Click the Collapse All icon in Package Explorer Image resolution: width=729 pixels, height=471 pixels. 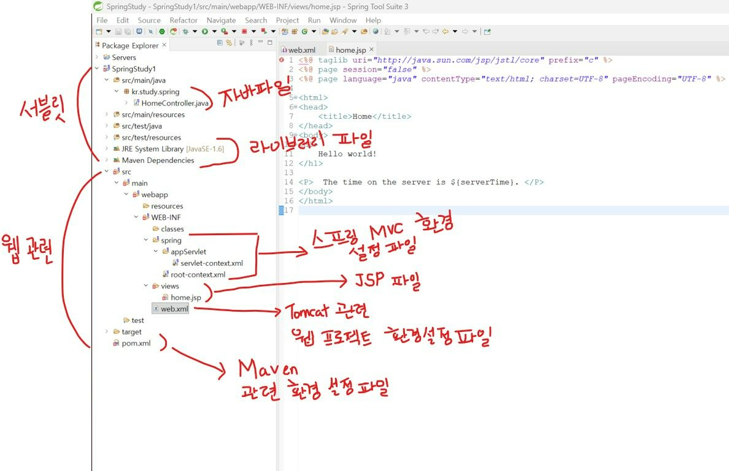pyautogui.click(x=220, y=43)
